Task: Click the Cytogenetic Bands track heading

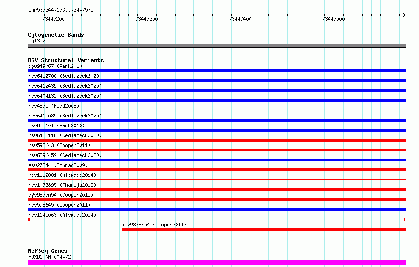Action: (x=56, y=35)
